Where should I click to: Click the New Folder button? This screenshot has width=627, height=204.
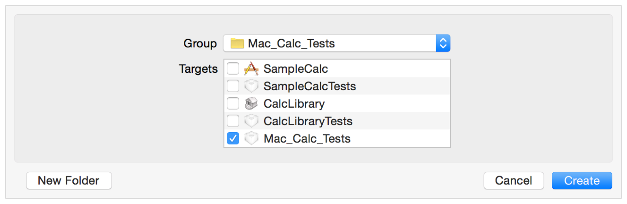[x=69, y=181]
